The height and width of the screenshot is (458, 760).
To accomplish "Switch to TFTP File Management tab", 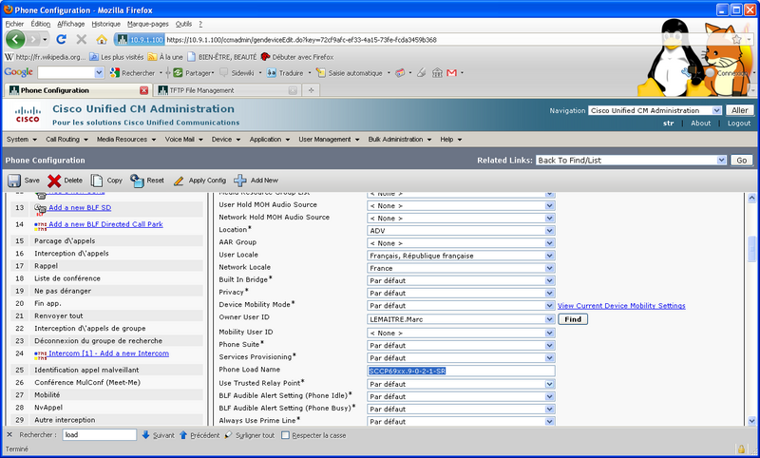I will click(x=201, y=90).
